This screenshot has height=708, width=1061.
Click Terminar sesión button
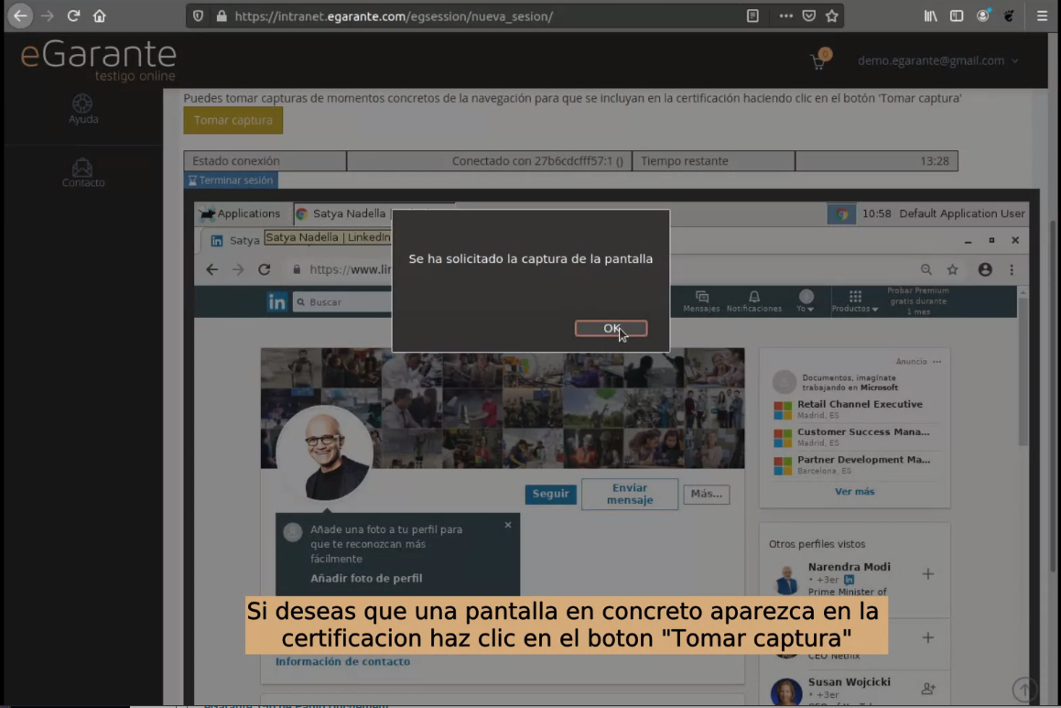coord(231,180)
